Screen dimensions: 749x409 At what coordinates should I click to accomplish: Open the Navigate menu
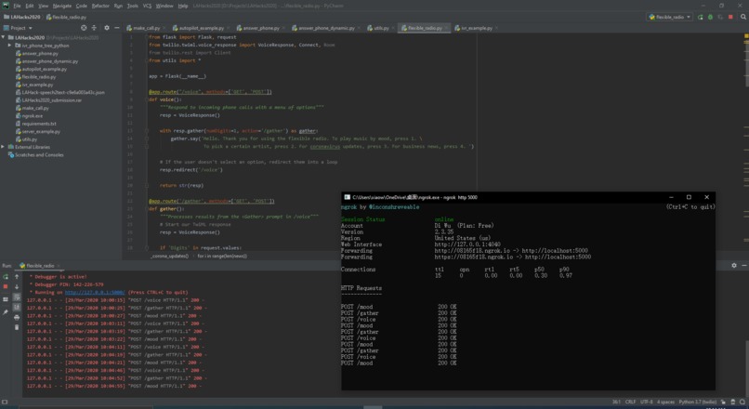click(61, 6)
